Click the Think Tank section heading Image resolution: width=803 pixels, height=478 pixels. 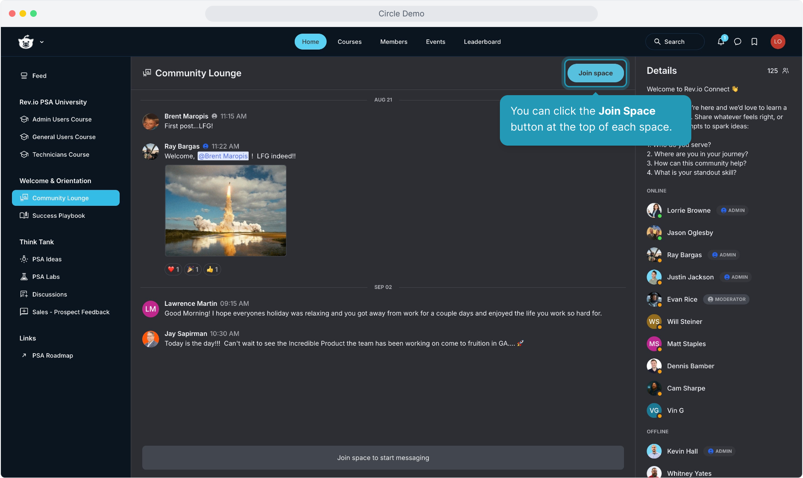pyautogui.click(x=37, y=242)
